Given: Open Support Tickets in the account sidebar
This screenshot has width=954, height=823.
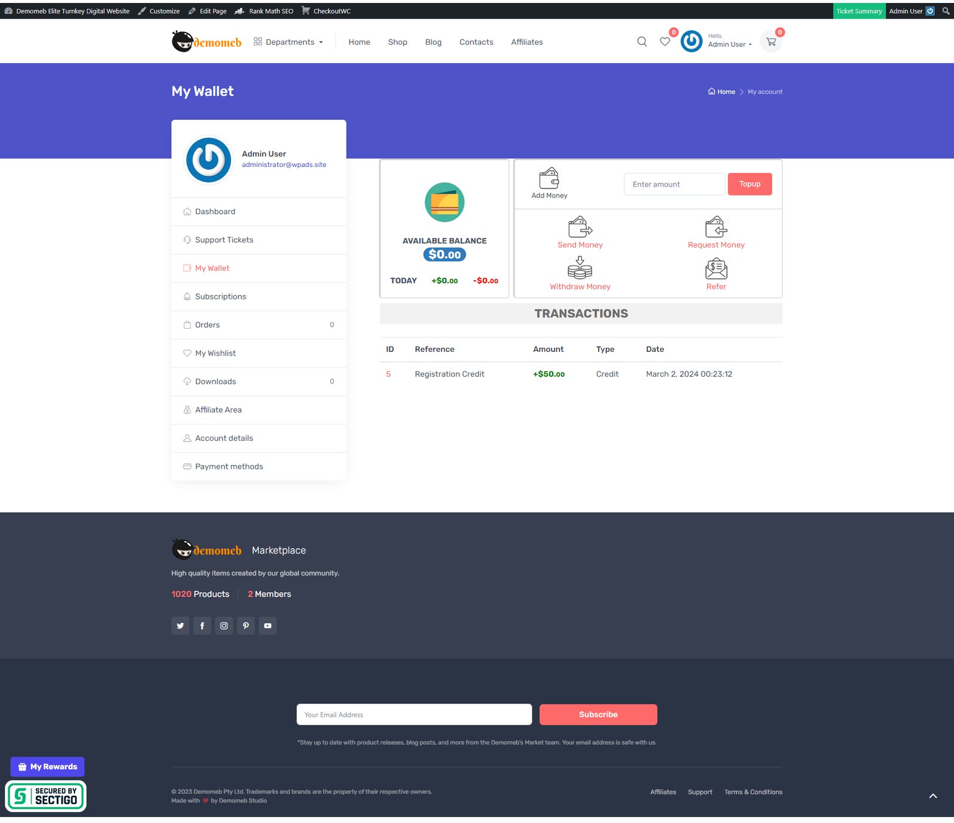Looking at the screenshot, I should (x=224, y=240).
